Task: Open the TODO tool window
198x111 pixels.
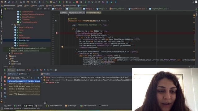Action: [x=39, y=106]
